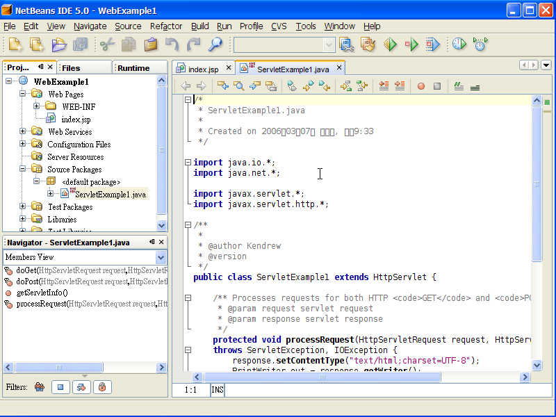Click the New Project toolbar icon
Viewport: 556px width, 417px height.
point(15,44)
